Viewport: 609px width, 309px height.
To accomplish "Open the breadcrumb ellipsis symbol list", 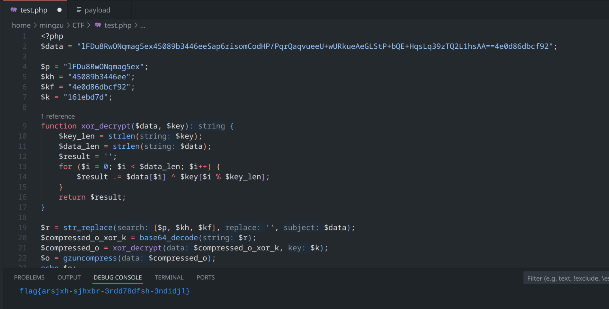I will 143,26.
